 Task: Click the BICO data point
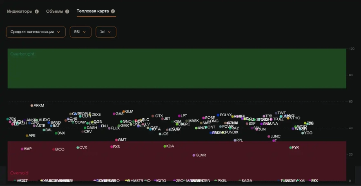(53, 149)
